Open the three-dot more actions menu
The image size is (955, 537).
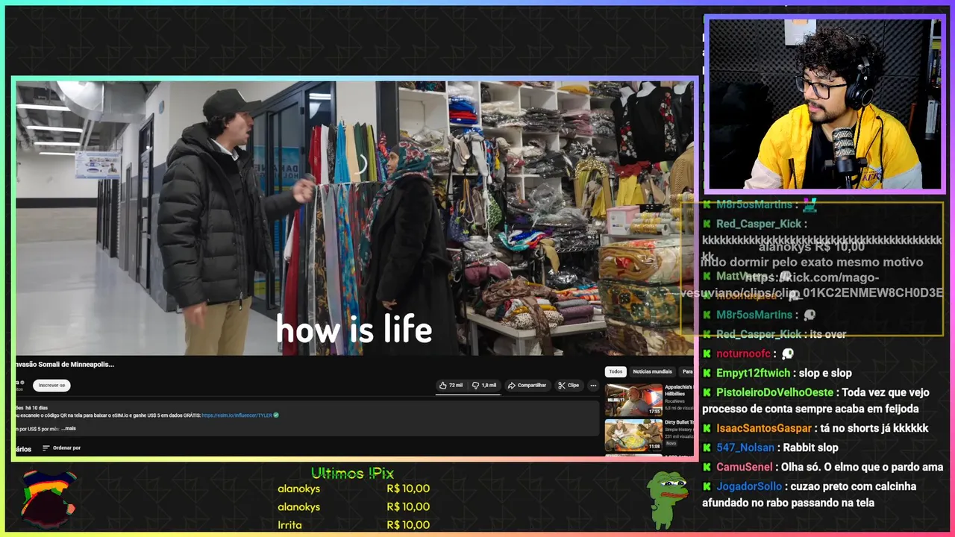(593, 386)
